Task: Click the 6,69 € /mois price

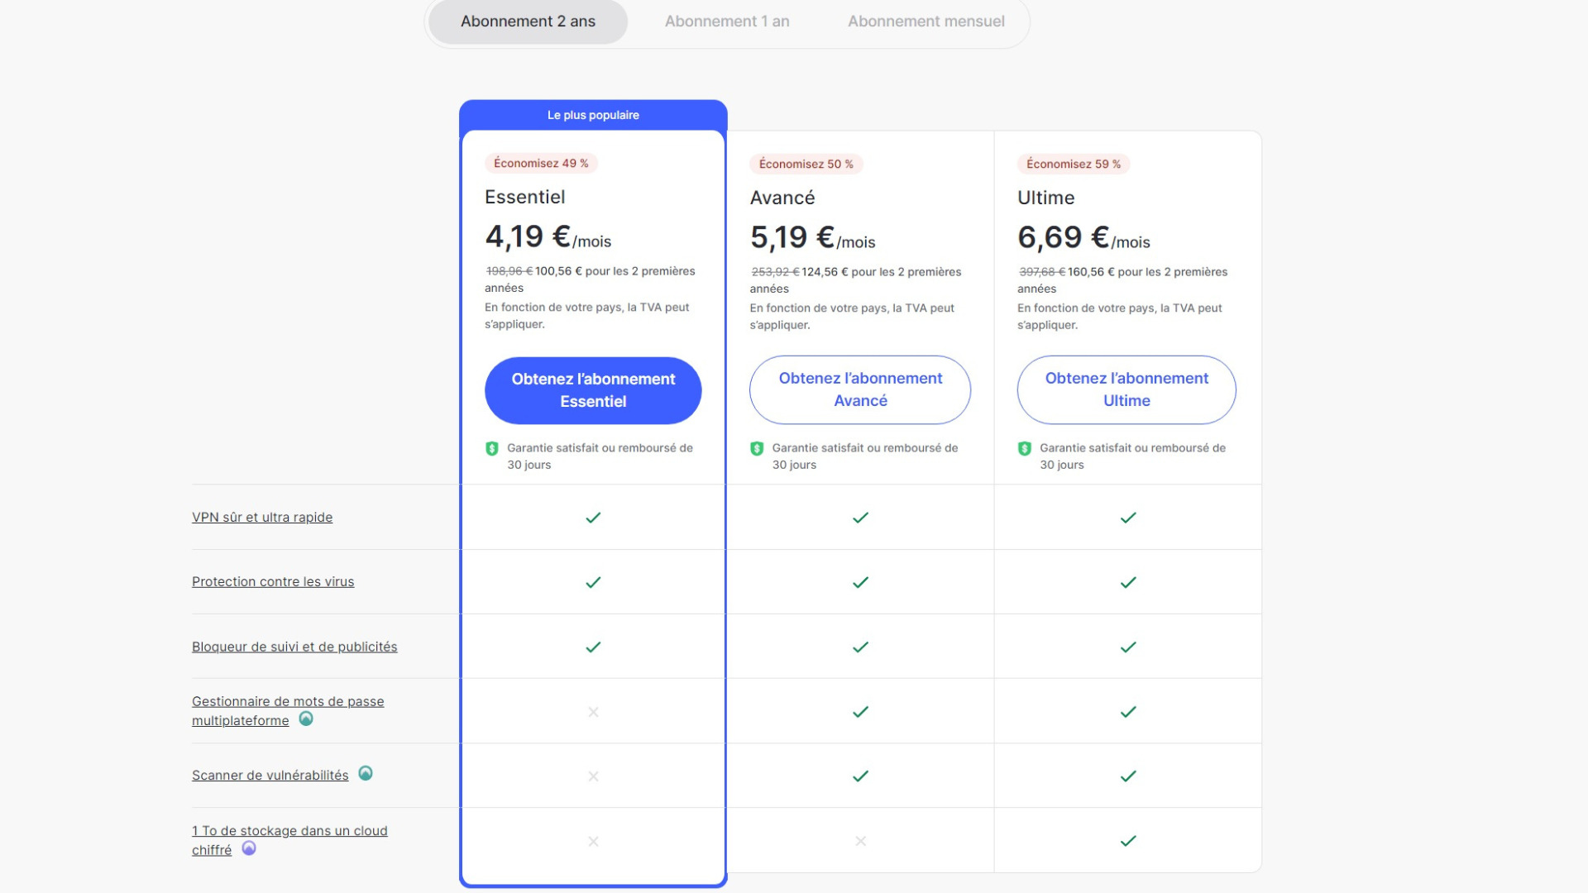Action: [x=1083, y=237]
